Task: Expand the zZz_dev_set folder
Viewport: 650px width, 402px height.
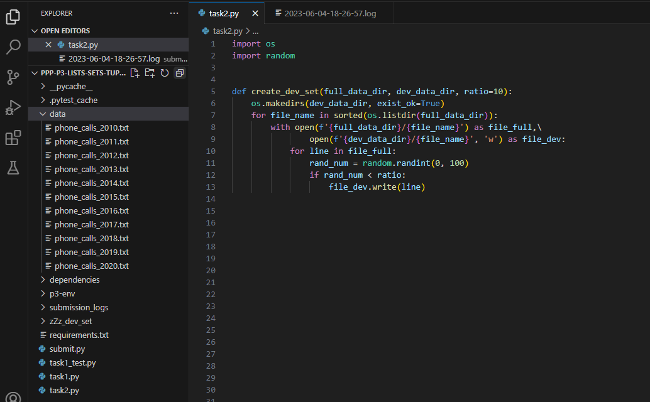Action: point(70,322)
